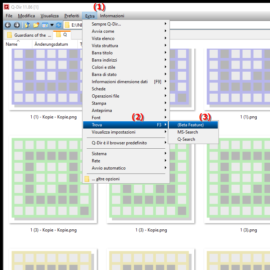Choose ... altre opzioni
The width and height of the screenshot is (270, 270).
point(126,179)
